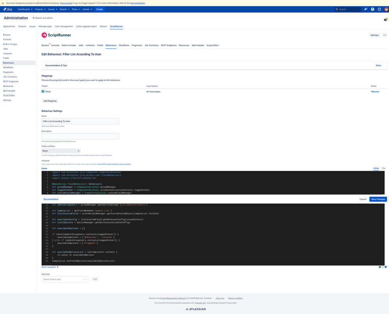The width and height of the screenshot is (389, 314).
Task: Expand the script editor with the fullscreen icon
Action: 383,267
